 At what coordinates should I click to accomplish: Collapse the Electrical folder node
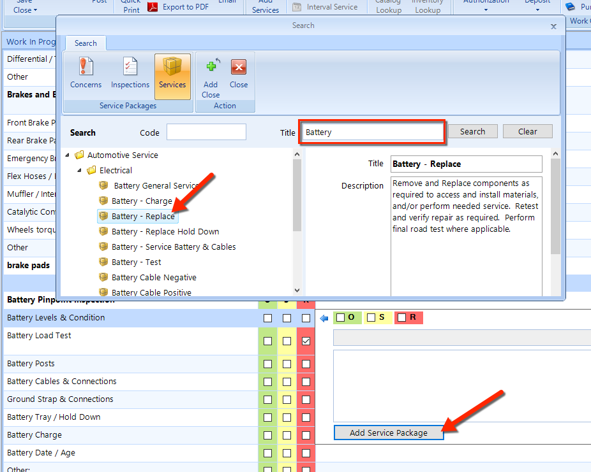[x=80, y=170]
